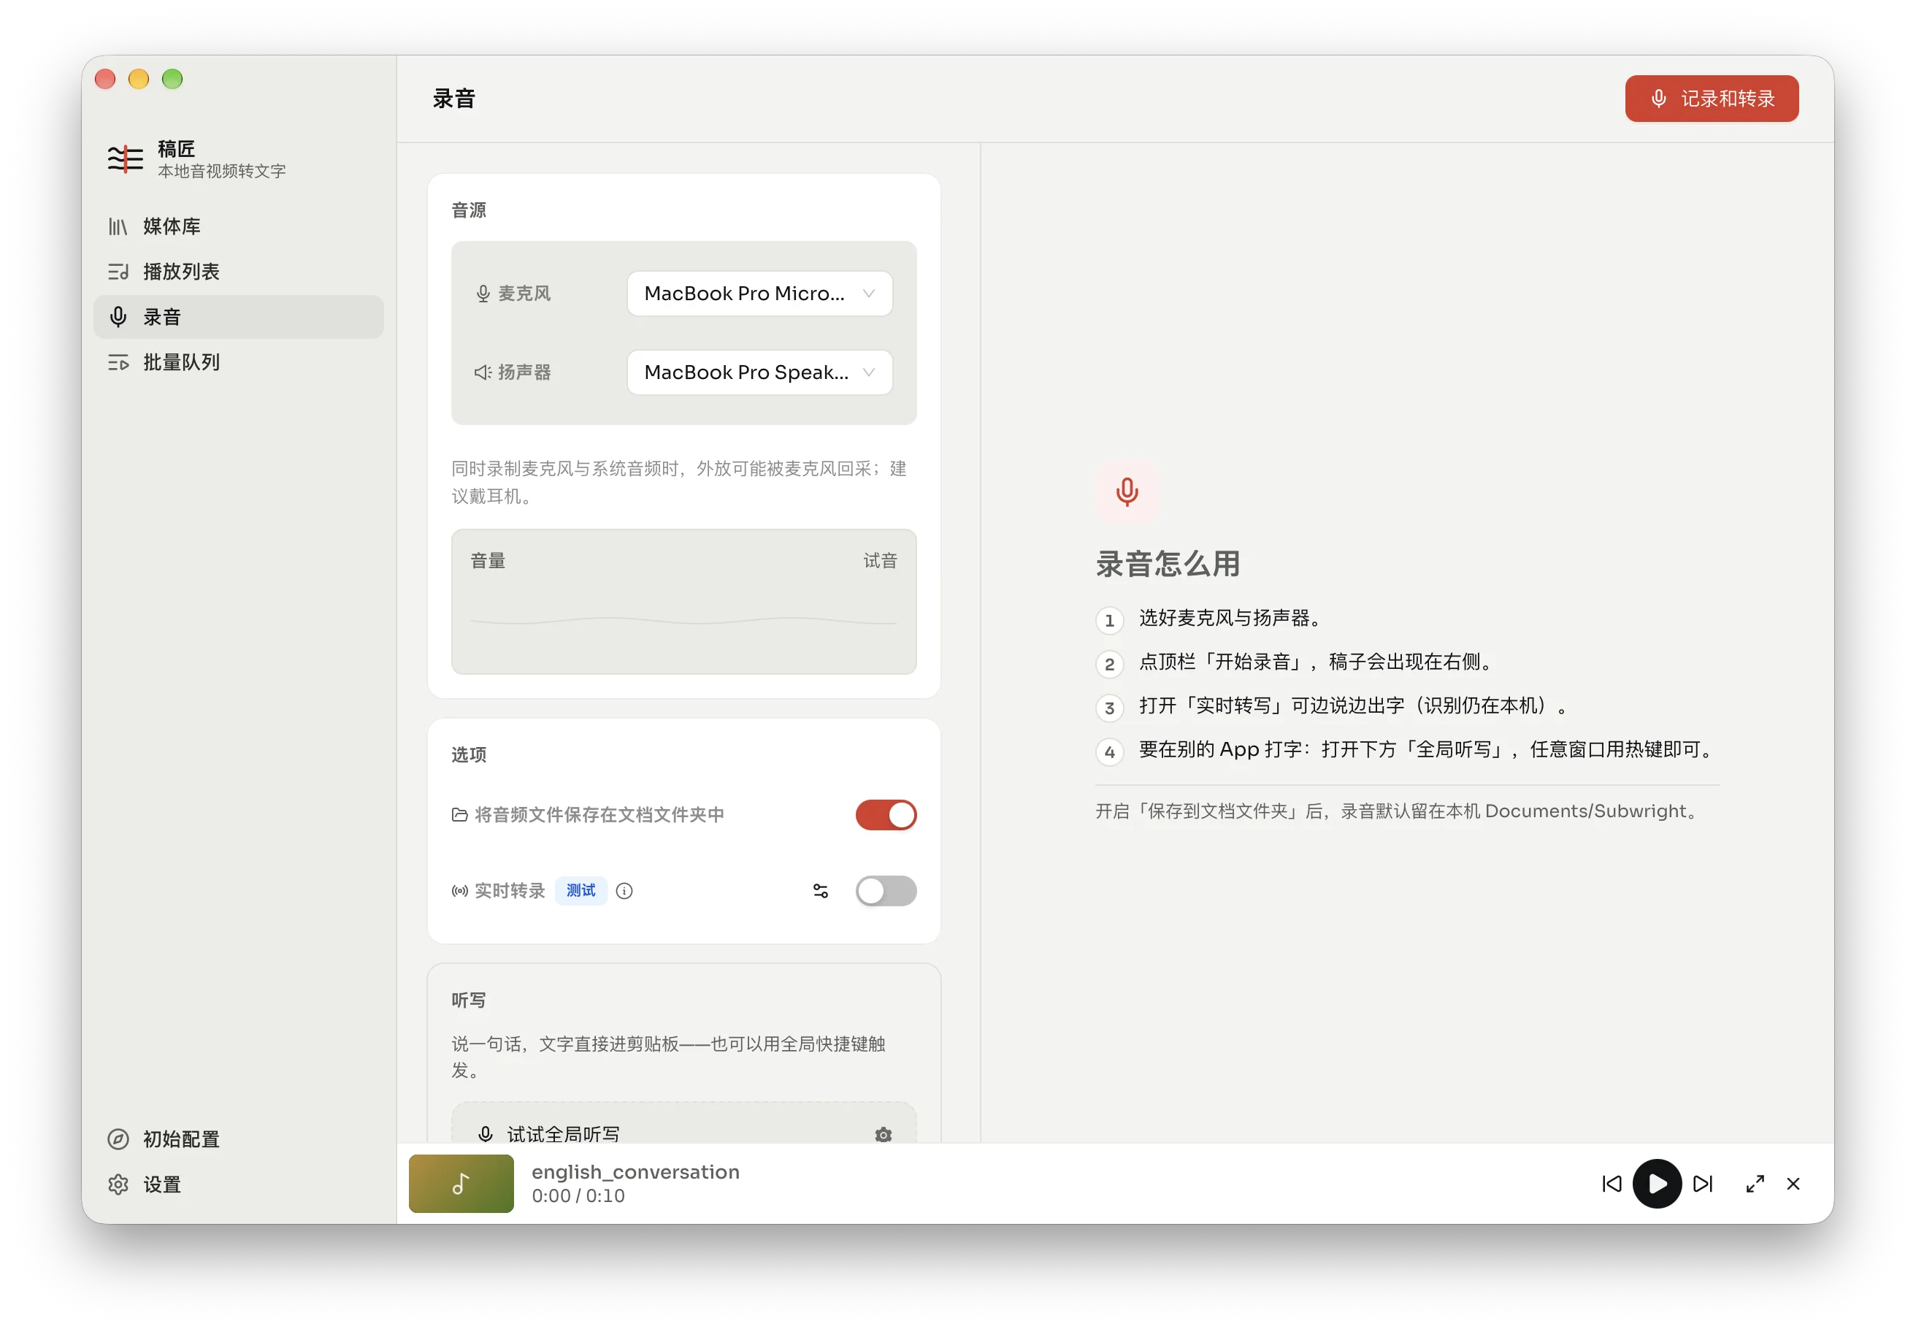Click the english_conversation album thumbnail

click(461, 1184)
